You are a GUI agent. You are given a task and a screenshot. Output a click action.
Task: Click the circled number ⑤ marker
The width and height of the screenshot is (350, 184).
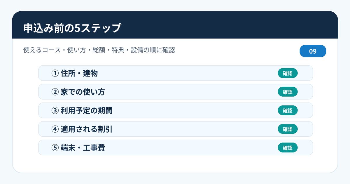tap(55, 148)
